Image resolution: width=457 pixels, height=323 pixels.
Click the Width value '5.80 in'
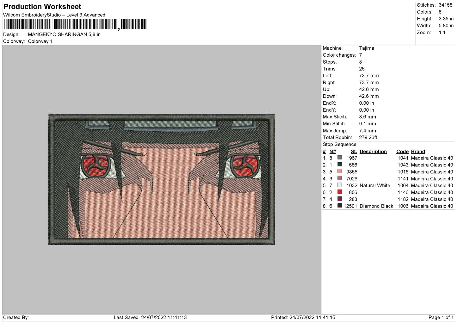pyautogui.click(x=446, y=26)
